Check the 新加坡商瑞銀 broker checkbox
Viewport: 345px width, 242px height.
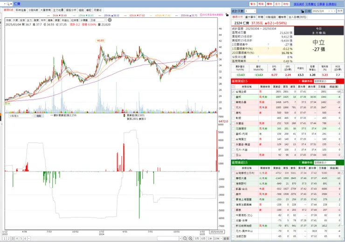[x=233, y=226]
